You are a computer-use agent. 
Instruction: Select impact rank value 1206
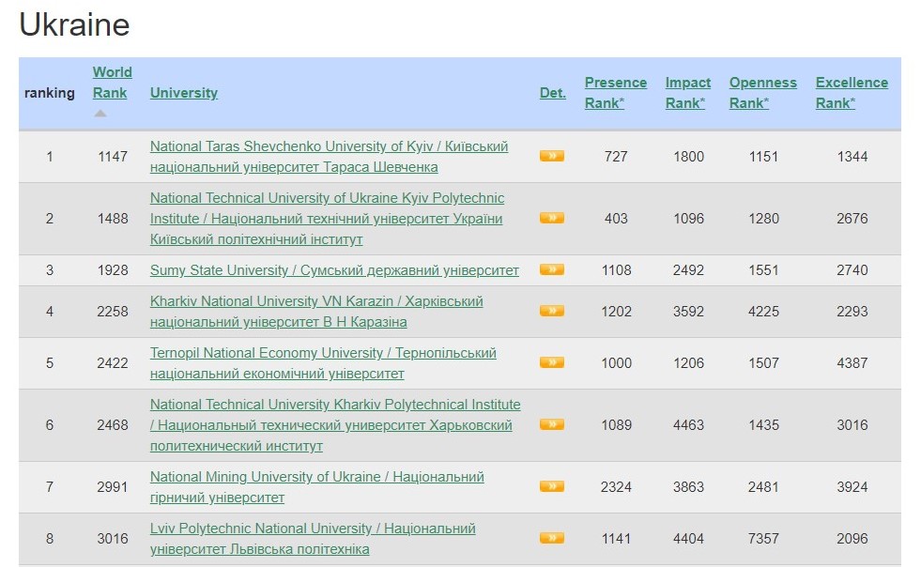point(688,362)
